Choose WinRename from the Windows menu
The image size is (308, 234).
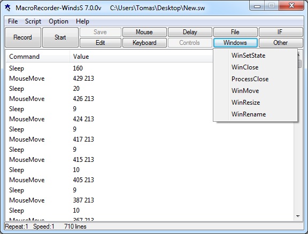click(x=256, y=114)
